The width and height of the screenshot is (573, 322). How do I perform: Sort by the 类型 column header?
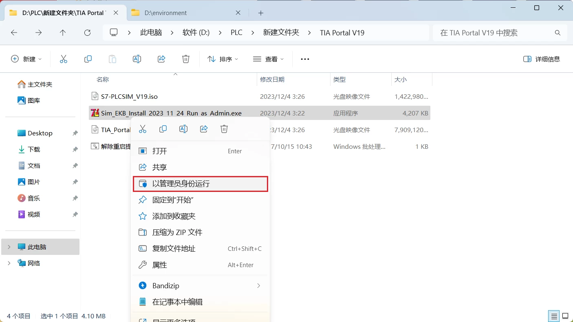pos(339,80)
